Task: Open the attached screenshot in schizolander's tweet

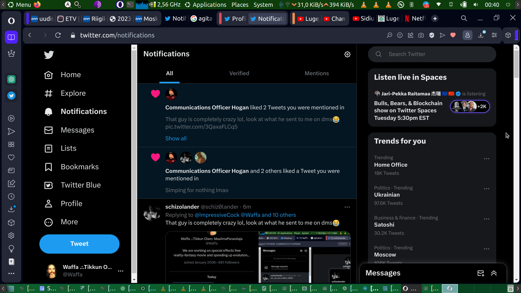Action: 258,257
